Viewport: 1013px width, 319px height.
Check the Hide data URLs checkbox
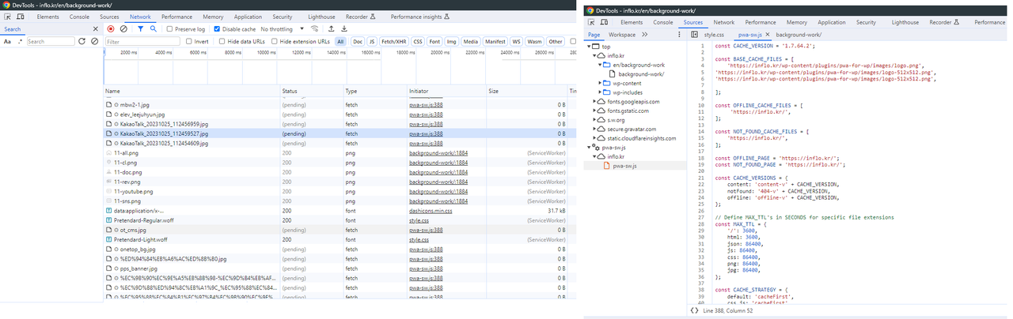coord(221,41)
